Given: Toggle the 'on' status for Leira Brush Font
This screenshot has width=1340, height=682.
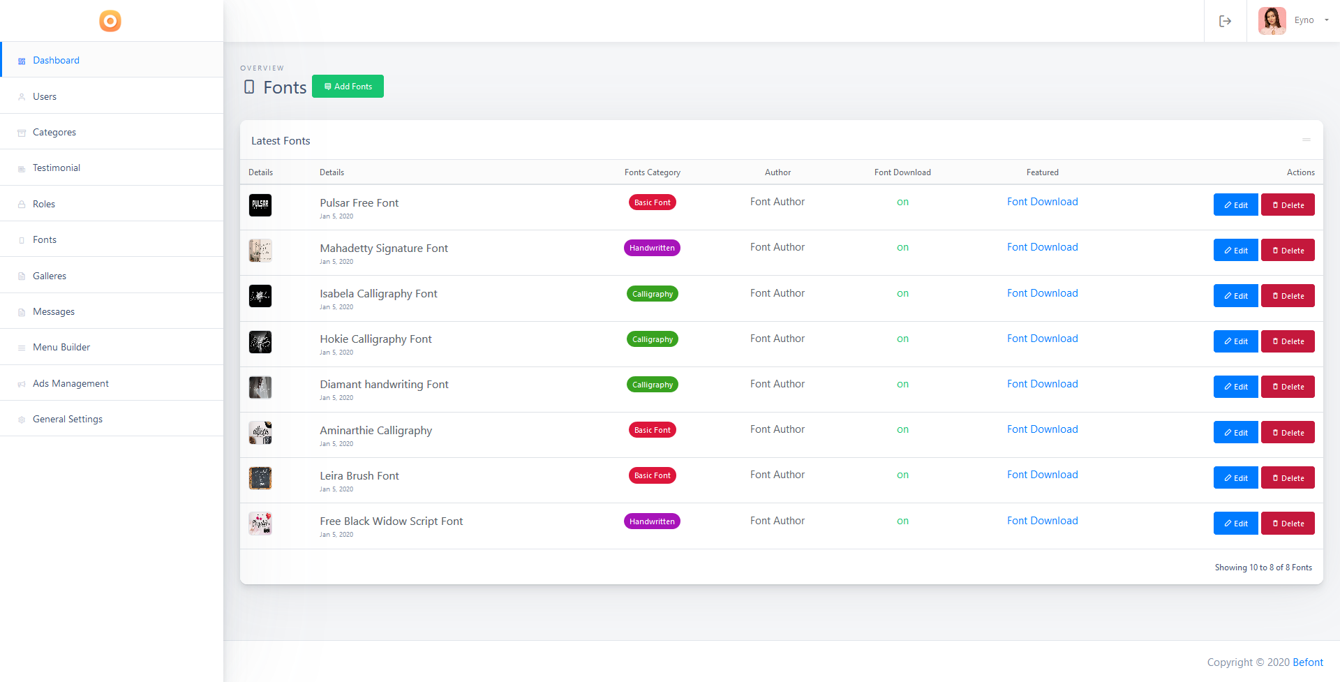Looking at the screenshot, I should (x=902, y=475).
